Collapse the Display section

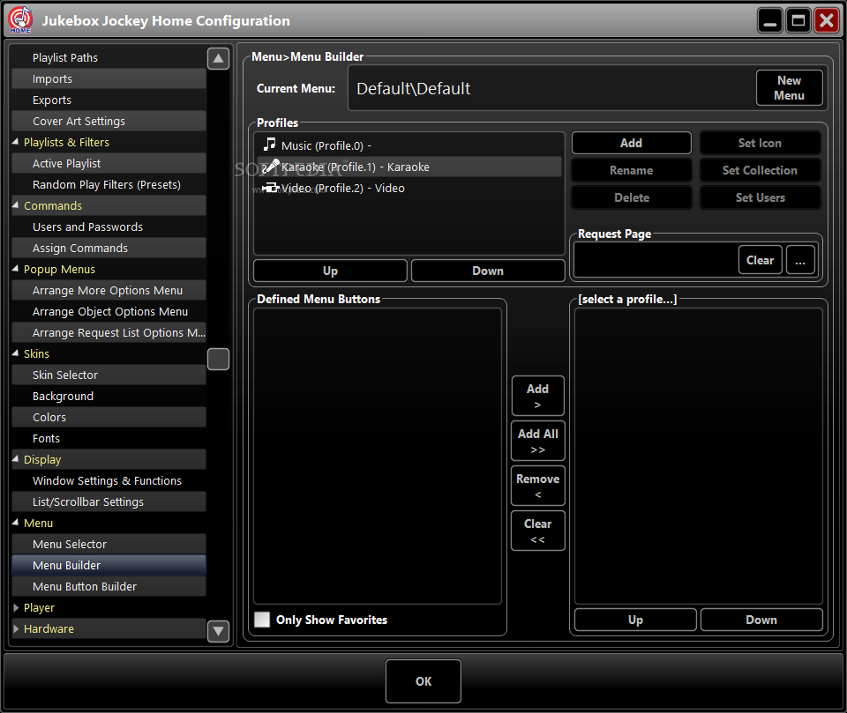(x=16, y=459)
